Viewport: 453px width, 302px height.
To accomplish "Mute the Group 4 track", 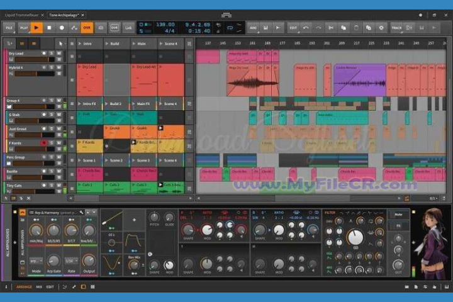I will [59, 100].
